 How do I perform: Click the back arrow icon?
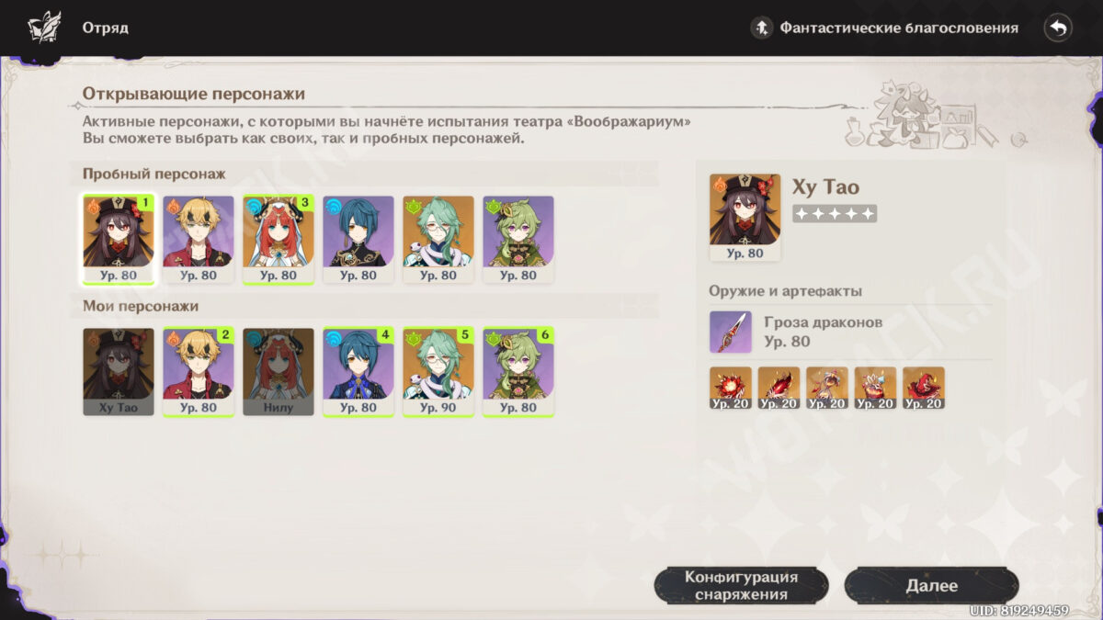tap(1058, 28)
